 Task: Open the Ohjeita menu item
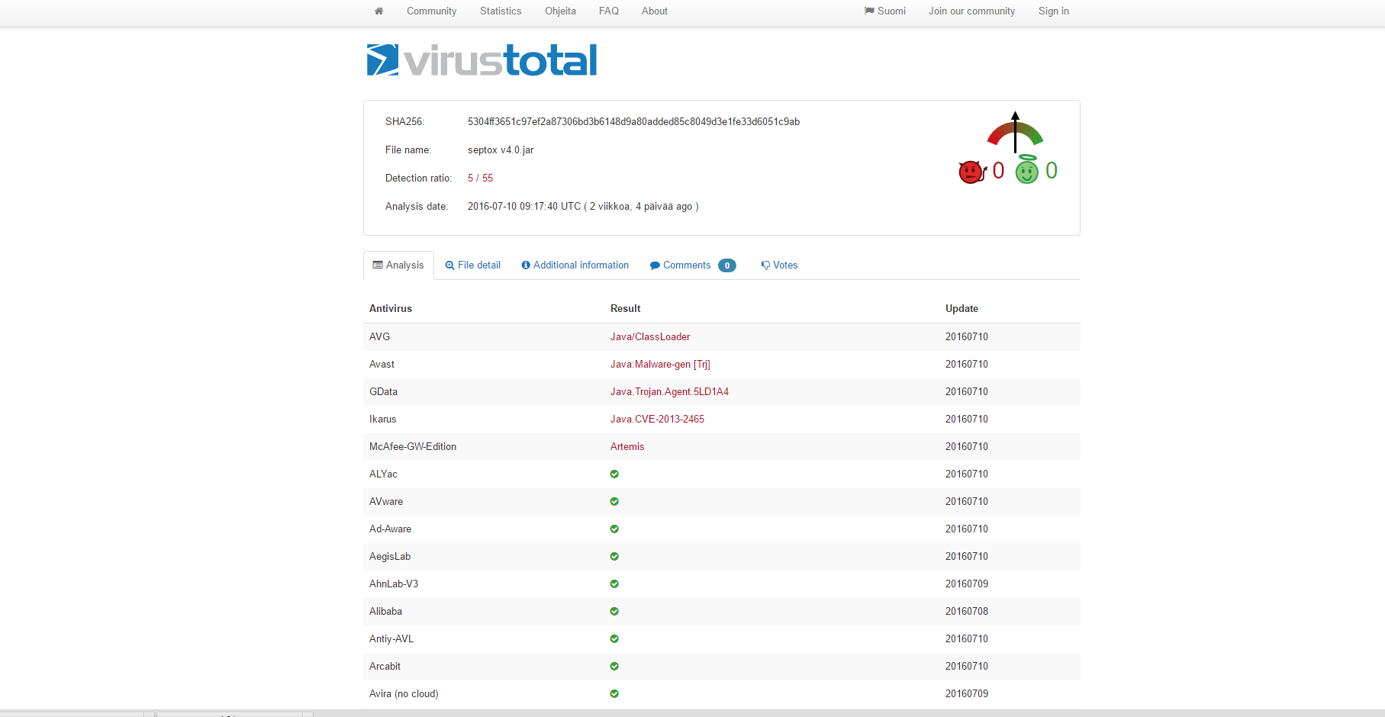pos(560,11)
